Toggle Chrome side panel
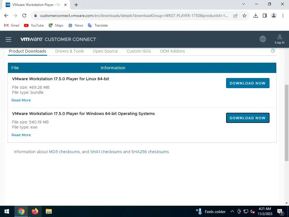Screen dimensions: 289x217 pos(265,16)
